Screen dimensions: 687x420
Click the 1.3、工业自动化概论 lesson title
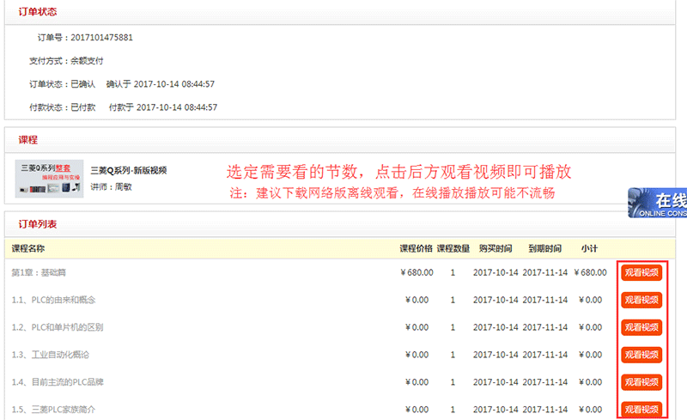point(50,355)
